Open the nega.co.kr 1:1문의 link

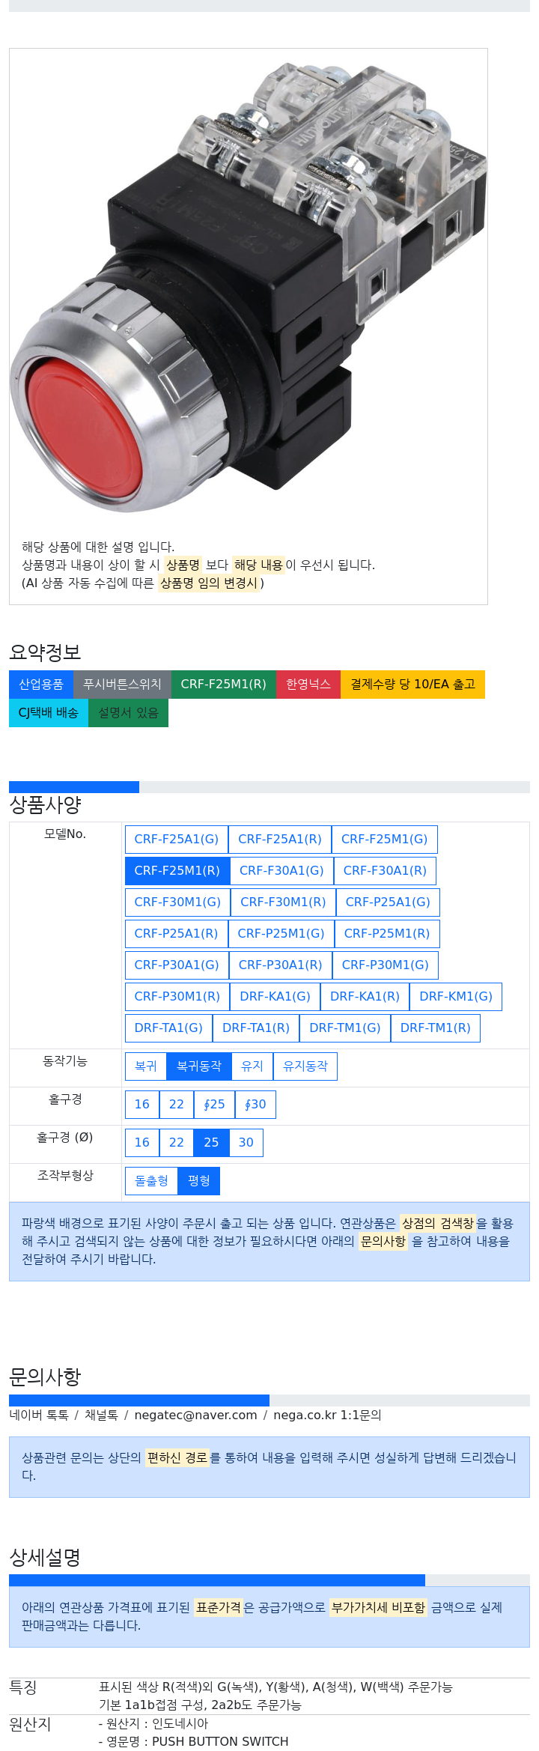coord(327,1415)
